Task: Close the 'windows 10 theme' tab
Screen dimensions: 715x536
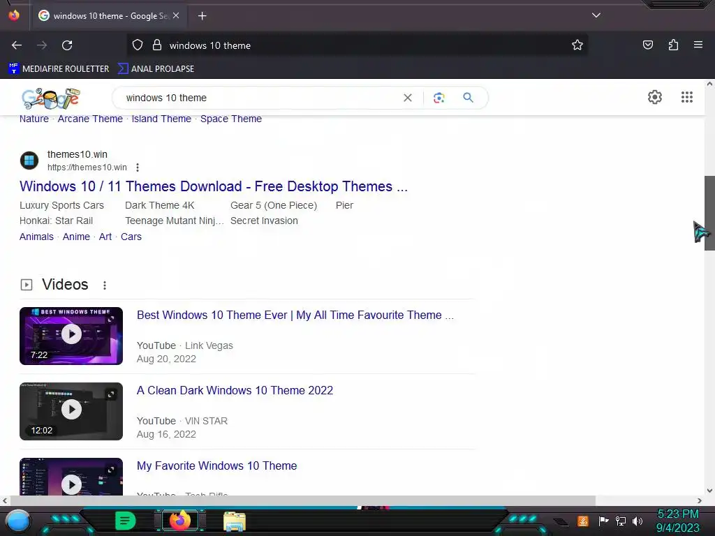Action: [x=176, y=15]
